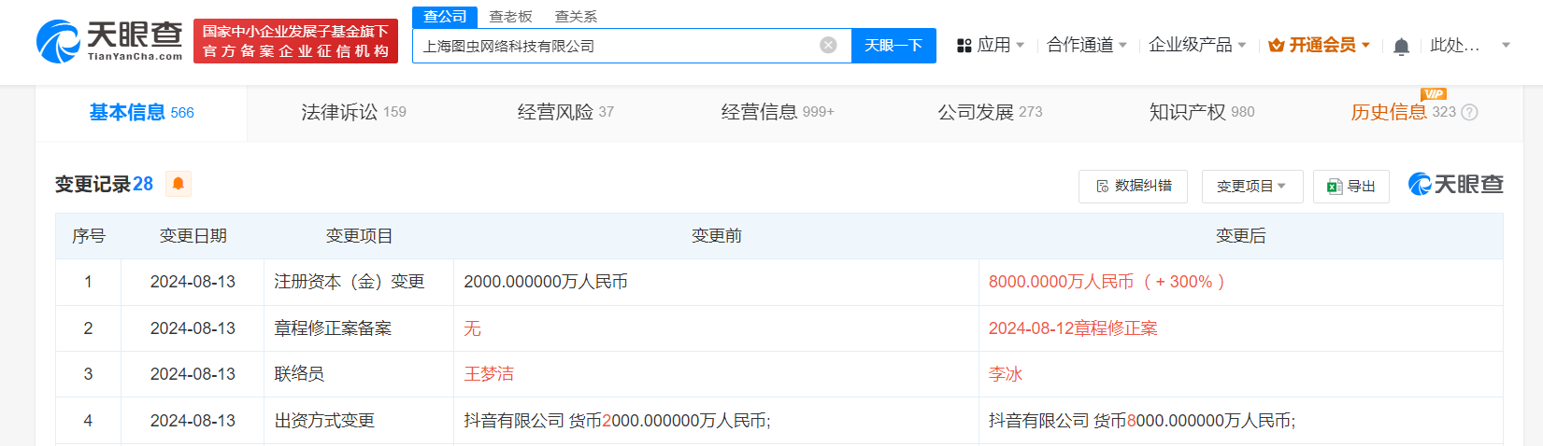Image resolution: width=1543 pixels, height=446 pixels.
Task: Click the 变更后 column header
Action: tap(1240, 236)
